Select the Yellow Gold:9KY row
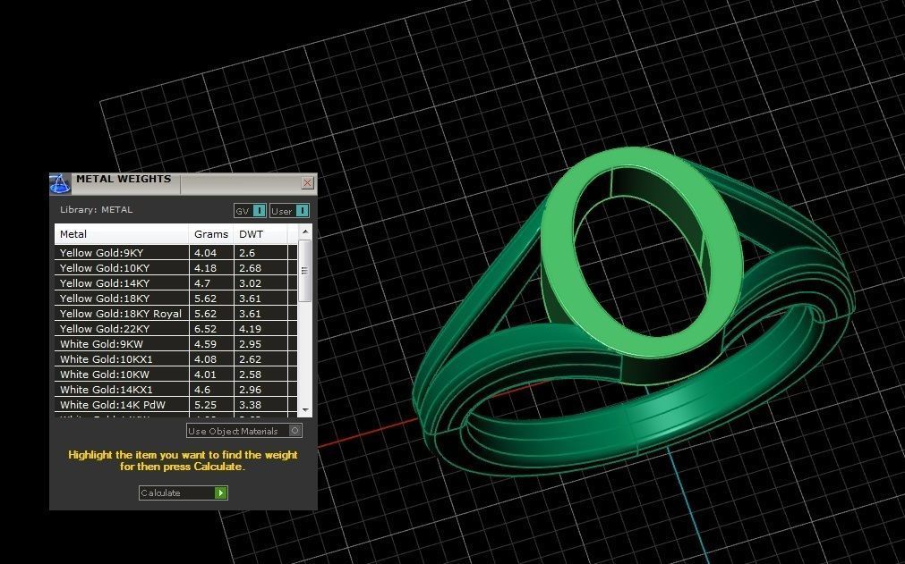The height and width of the screenshot is (564, 905). point(122,253)
